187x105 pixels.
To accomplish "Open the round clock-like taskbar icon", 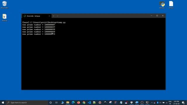I will (142, 102).
